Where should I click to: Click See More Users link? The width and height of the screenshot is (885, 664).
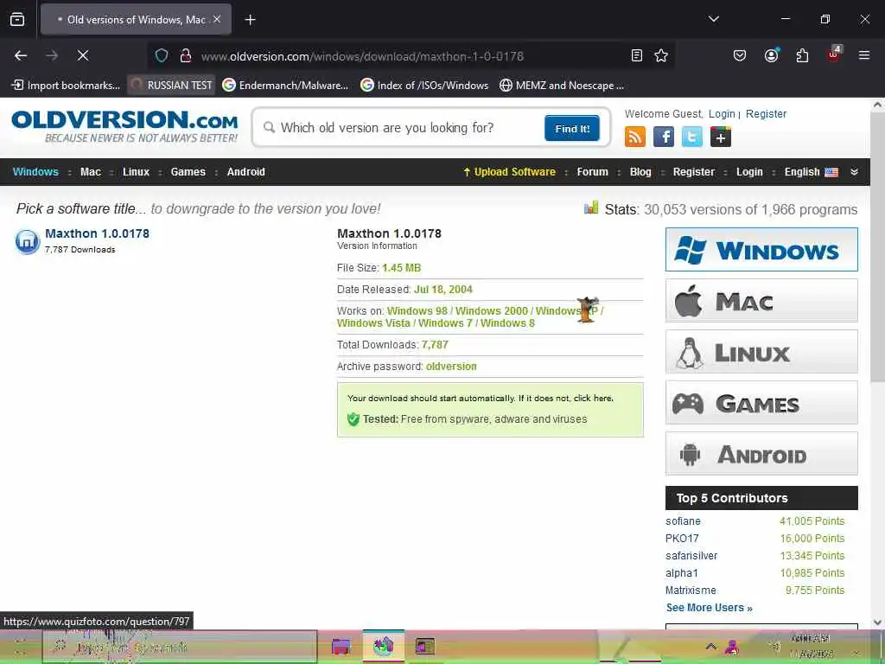[710, 608]
